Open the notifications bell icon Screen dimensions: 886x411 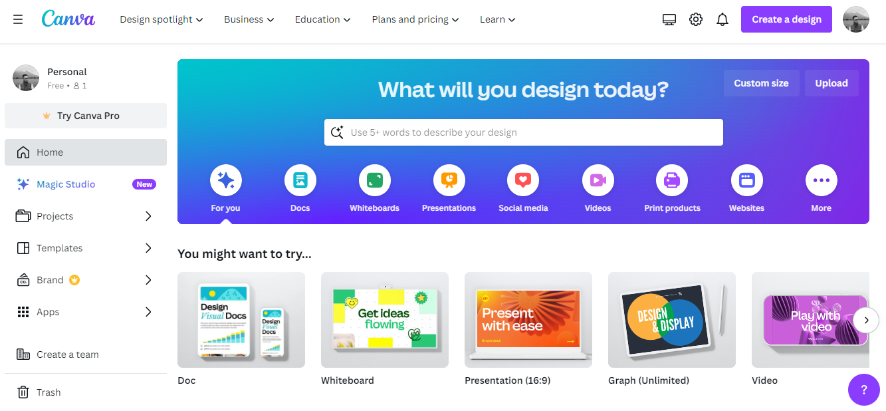pyautogui.click(x=722, y=20)
